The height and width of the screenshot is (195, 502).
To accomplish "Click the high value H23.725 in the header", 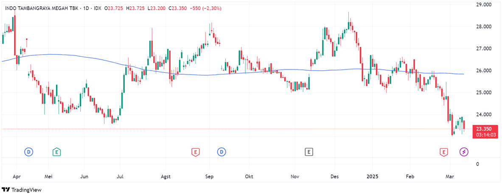I will pos(136,8).
